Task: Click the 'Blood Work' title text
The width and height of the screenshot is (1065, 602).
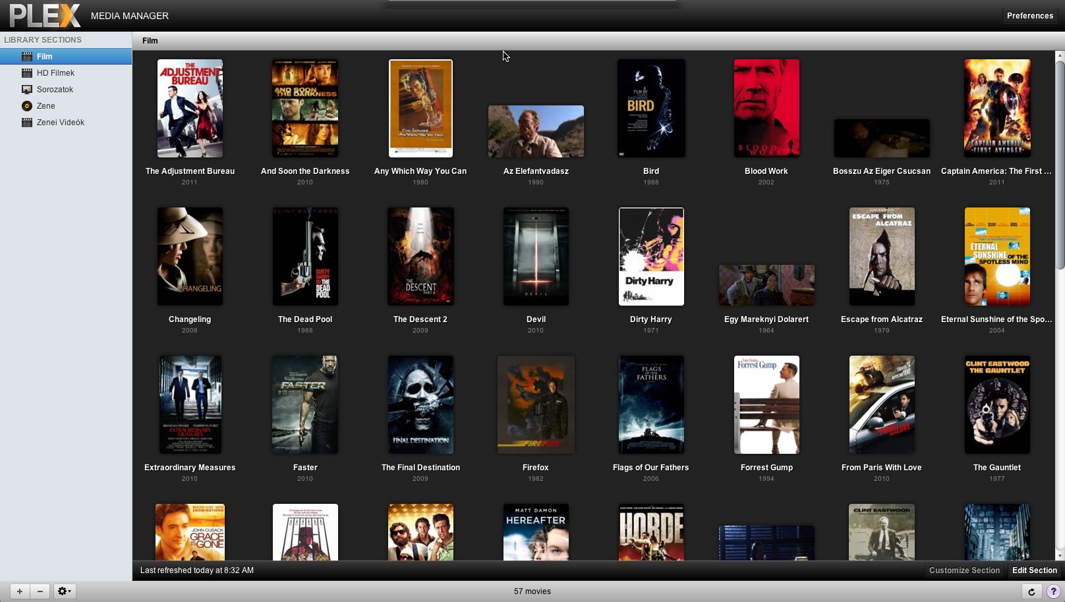Action: pos(766,171)
